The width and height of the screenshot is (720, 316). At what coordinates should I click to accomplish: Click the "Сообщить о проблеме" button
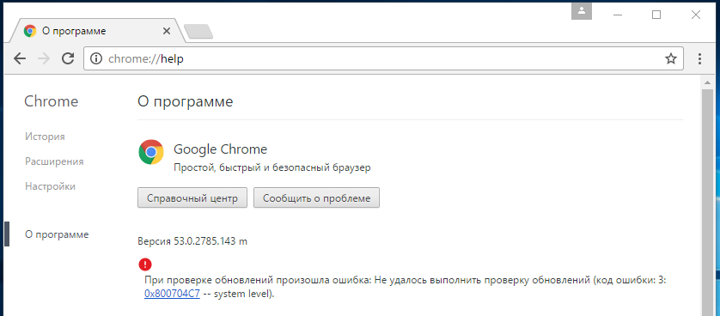(x=316, y=198)
